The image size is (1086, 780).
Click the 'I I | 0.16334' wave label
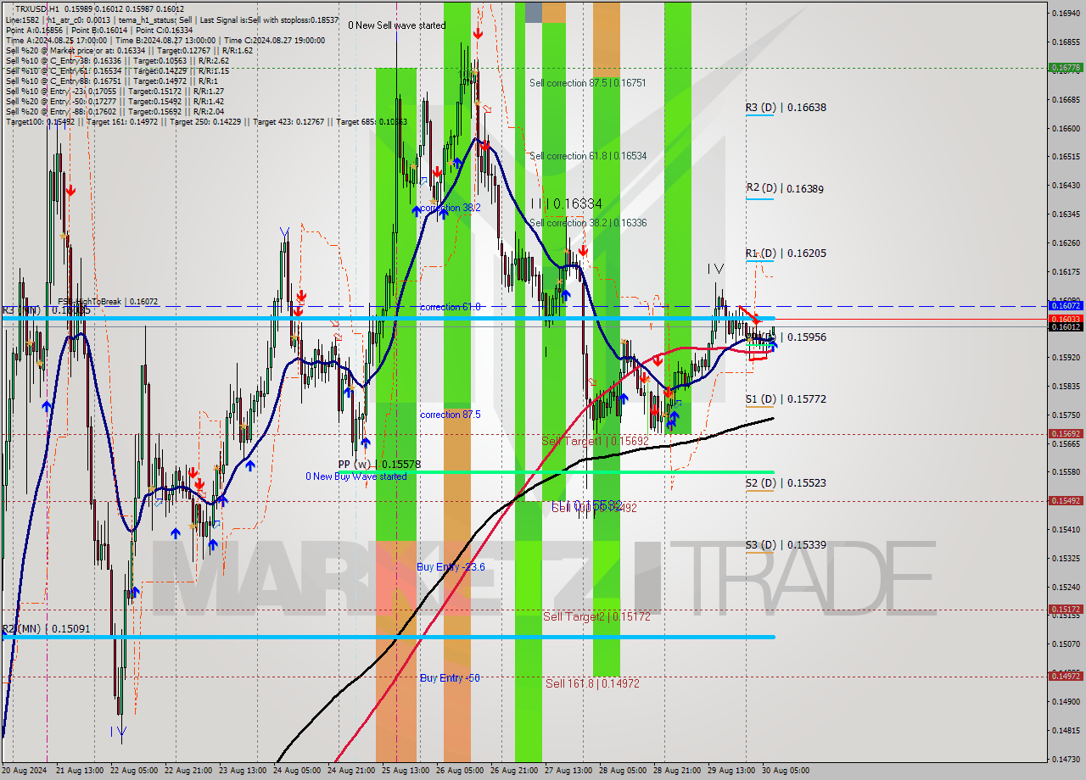566,204
